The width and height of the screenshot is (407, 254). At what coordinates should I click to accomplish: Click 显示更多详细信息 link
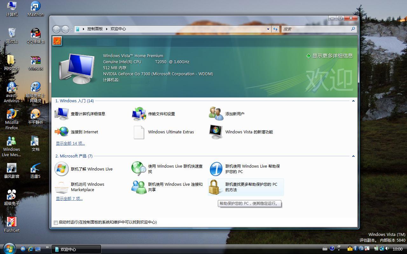pos(329,56)
